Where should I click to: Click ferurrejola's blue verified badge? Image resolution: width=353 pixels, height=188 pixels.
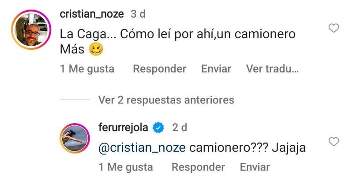click(x=158, y=128)
